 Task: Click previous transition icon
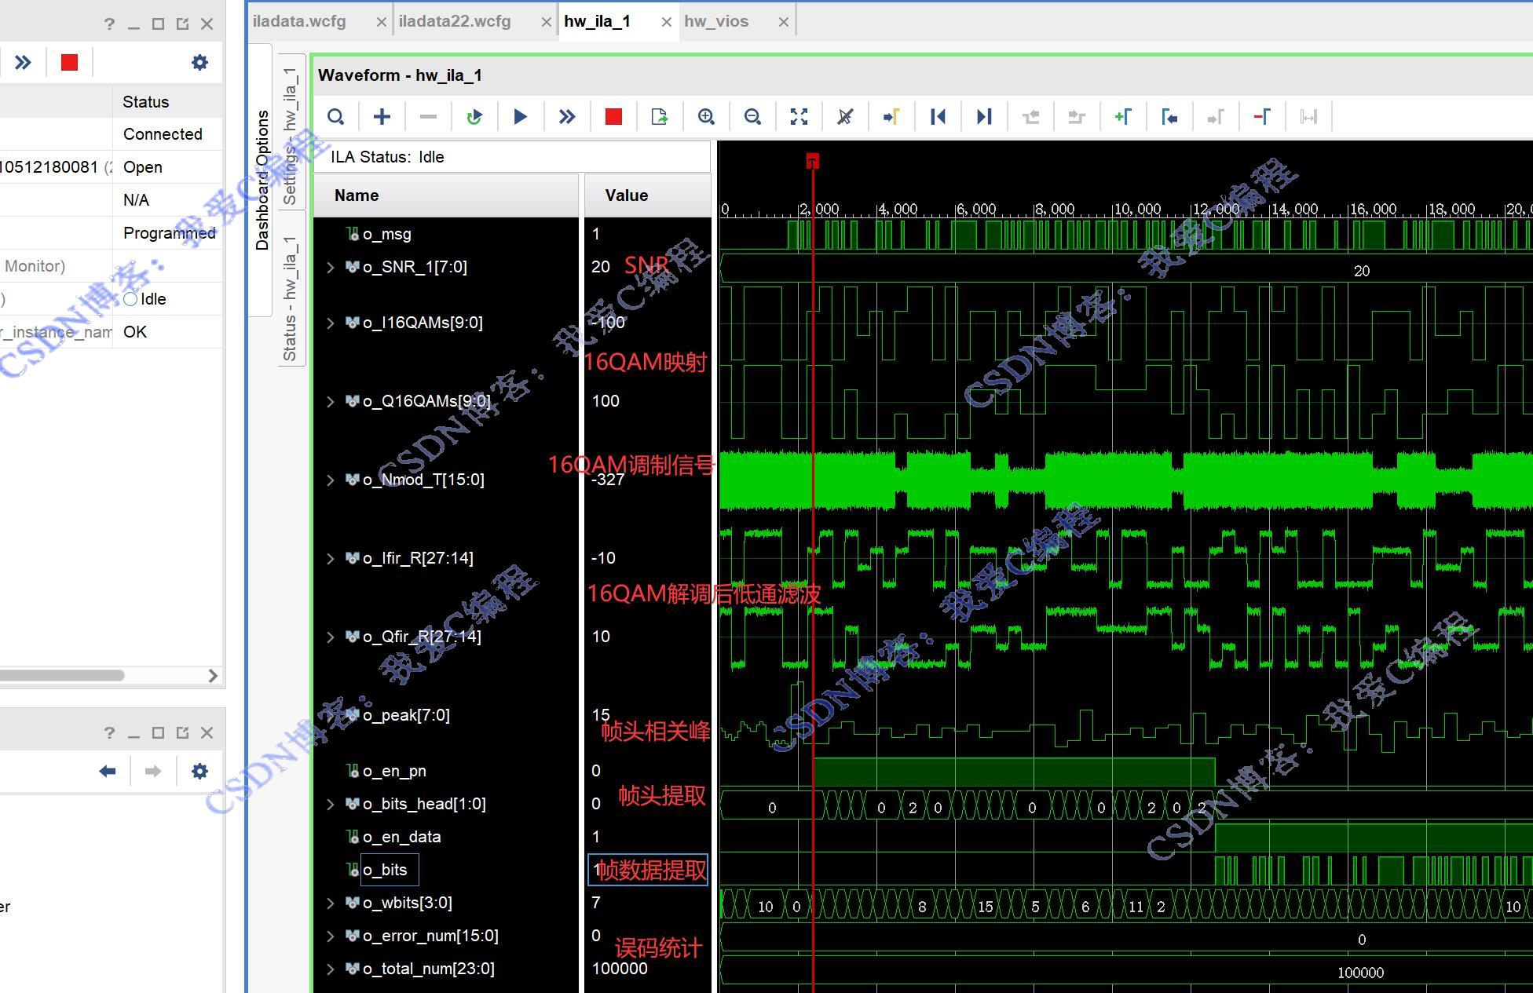[x=1030, y=117]
